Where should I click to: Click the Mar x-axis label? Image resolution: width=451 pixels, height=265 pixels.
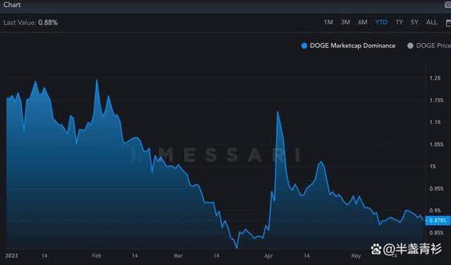(178, 256)
